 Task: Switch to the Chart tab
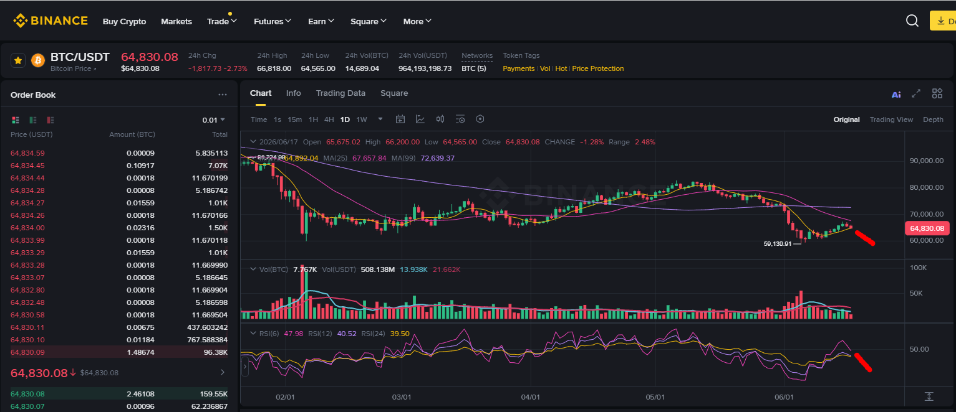pos(261,93)
